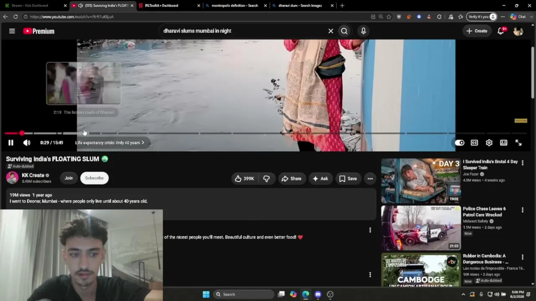536x301 pixels.
Task: Open the KK Create channel avatar
Action: tap(12, 178)
